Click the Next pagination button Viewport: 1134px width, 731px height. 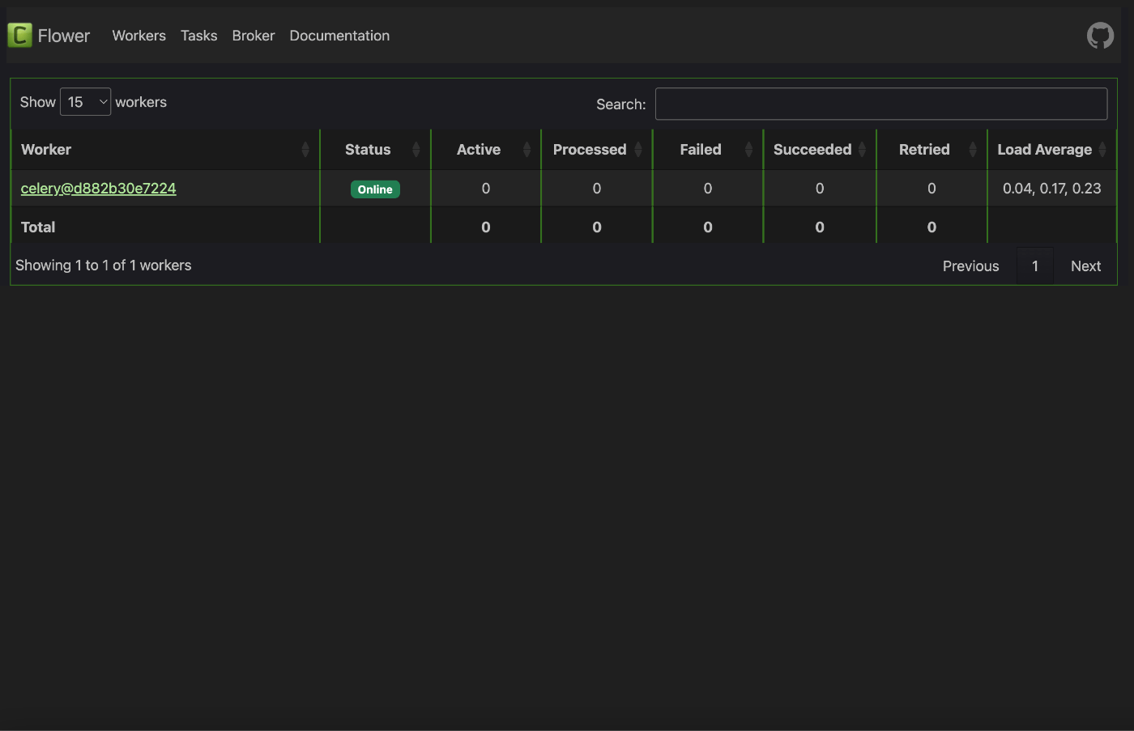pos(1085,266)
